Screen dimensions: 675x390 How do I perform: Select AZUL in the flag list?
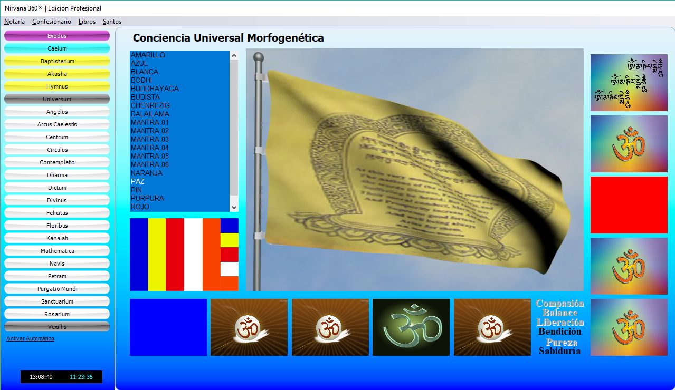coord(180,63)
